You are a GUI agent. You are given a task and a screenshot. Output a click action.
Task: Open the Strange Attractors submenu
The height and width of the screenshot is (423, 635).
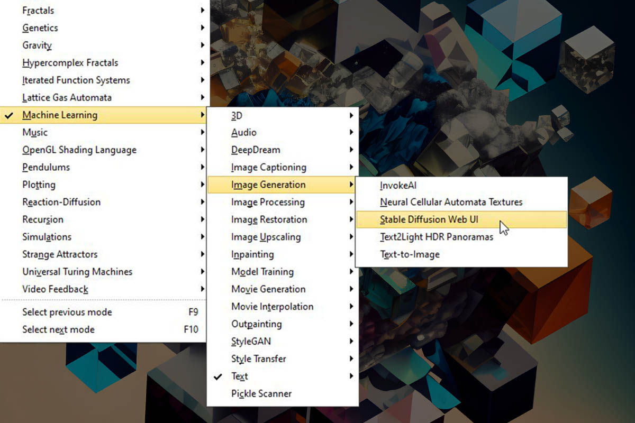click(60, 254)
